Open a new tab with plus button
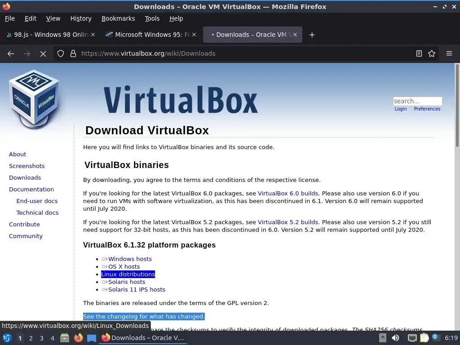 click(312, 35)
